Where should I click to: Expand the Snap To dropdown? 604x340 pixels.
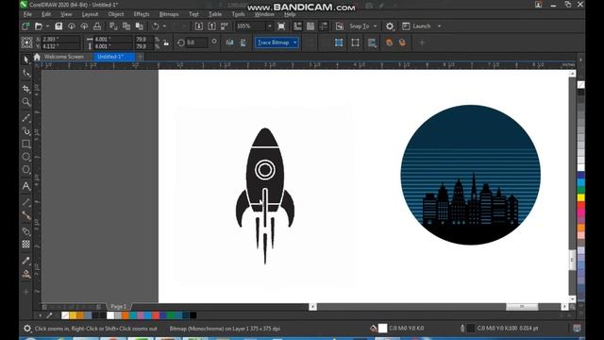(x=376, y=26)
